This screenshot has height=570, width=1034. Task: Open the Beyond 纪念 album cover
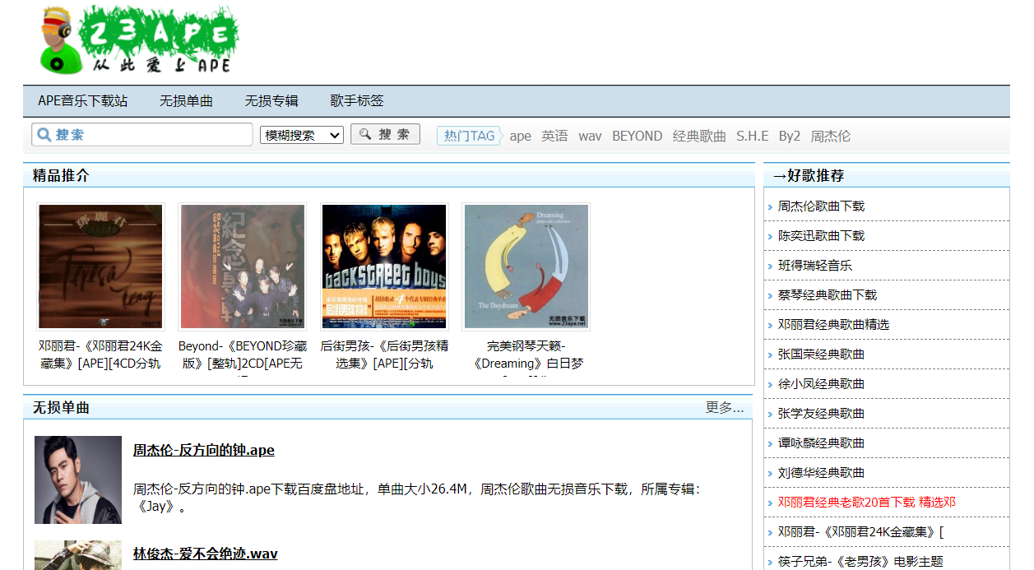click(242, 267)
